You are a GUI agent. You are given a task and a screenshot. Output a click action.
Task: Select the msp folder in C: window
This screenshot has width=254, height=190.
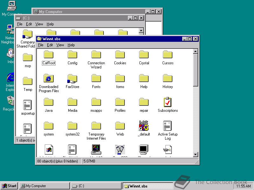28,60
